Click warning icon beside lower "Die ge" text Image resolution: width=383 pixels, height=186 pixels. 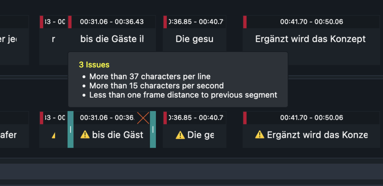180,135
